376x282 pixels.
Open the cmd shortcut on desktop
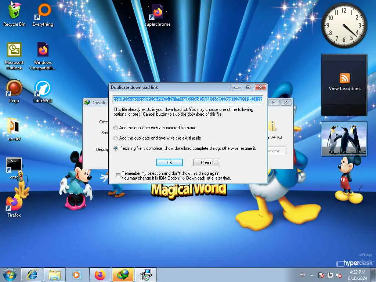coord(14,168)
